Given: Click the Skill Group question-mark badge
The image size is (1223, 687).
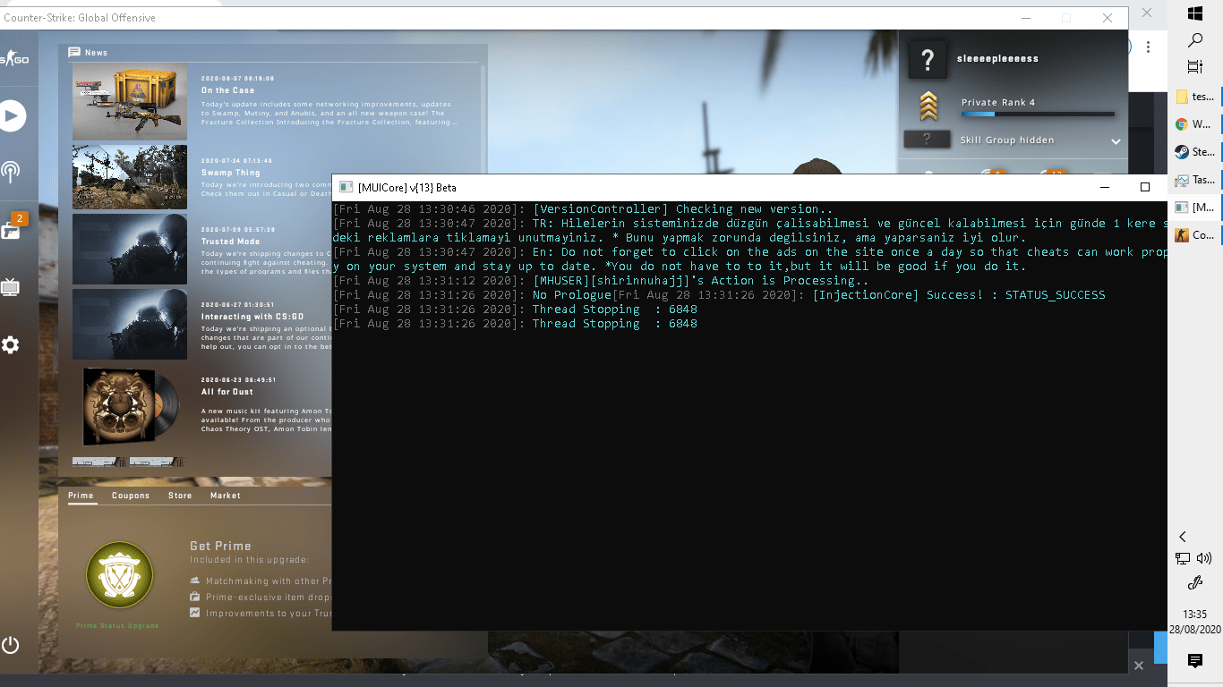Looking at the screenshot, I should (927, 140).
